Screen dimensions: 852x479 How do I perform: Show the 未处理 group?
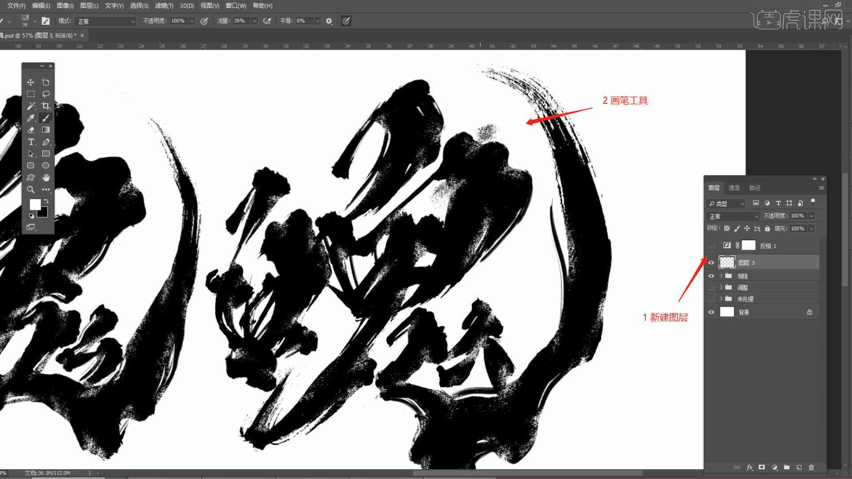pyautogui.click(x=711, y=299)
